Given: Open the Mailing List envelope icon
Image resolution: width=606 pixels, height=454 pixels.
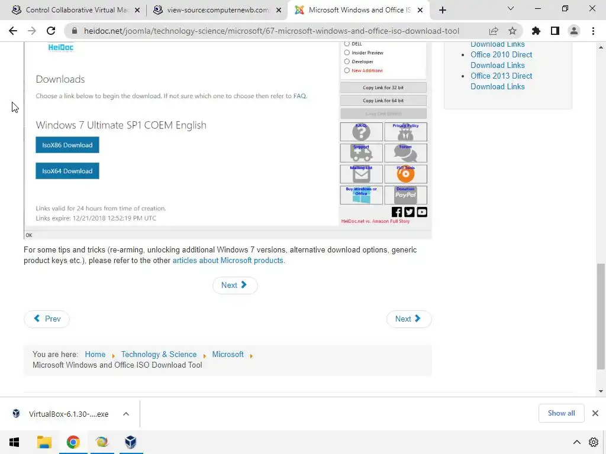Looking at the screenshot, I should coord(361,174).
